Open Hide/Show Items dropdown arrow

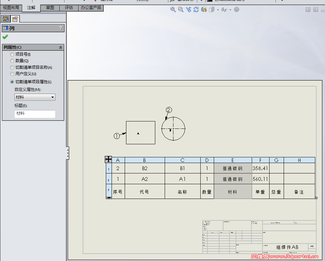230,10
